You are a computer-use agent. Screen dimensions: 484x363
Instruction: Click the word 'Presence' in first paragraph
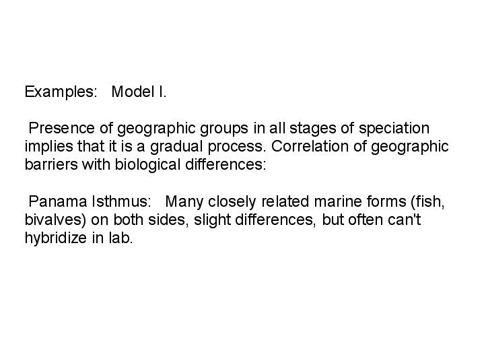tap(62, 128)
